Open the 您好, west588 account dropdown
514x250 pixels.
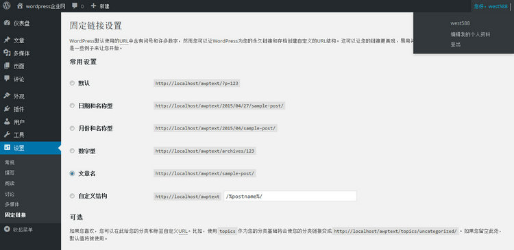491,6
